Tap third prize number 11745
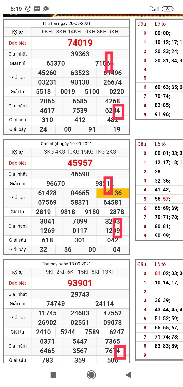 48,313
